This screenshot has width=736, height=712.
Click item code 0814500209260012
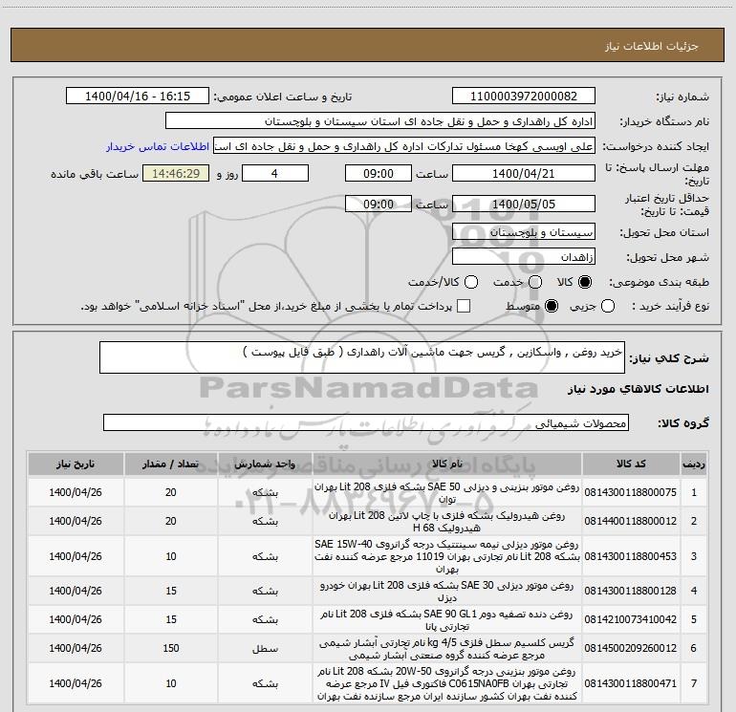pyautogui.click(x=631, y=648)
